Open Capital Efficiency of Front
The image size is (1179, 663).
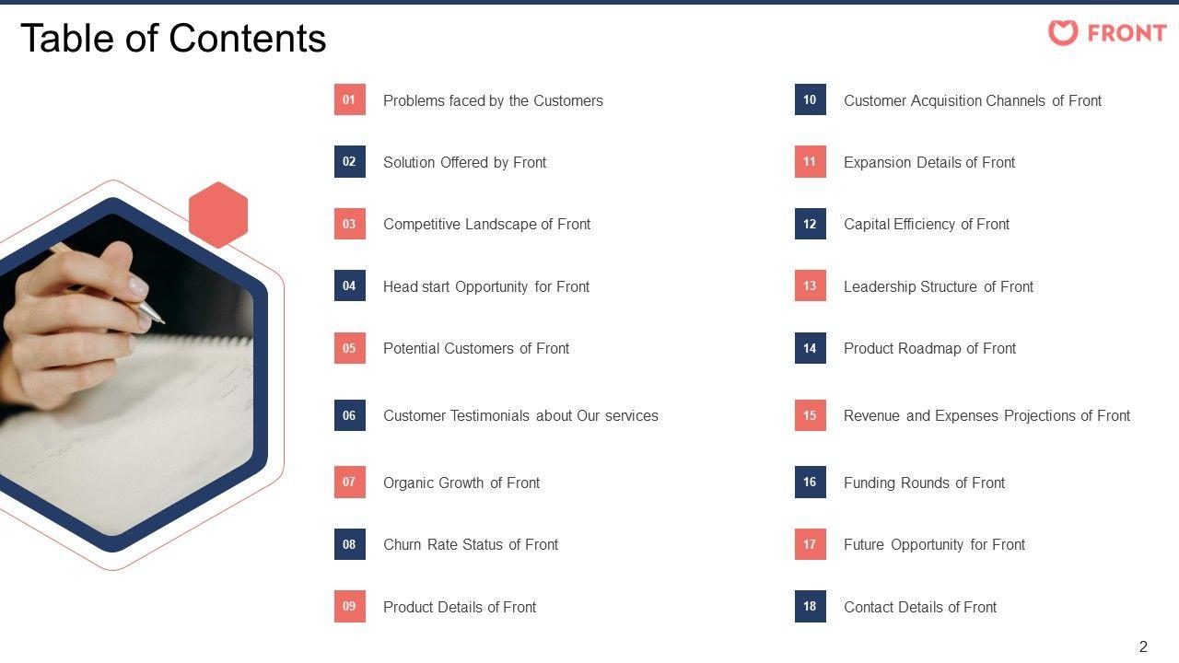926,224
